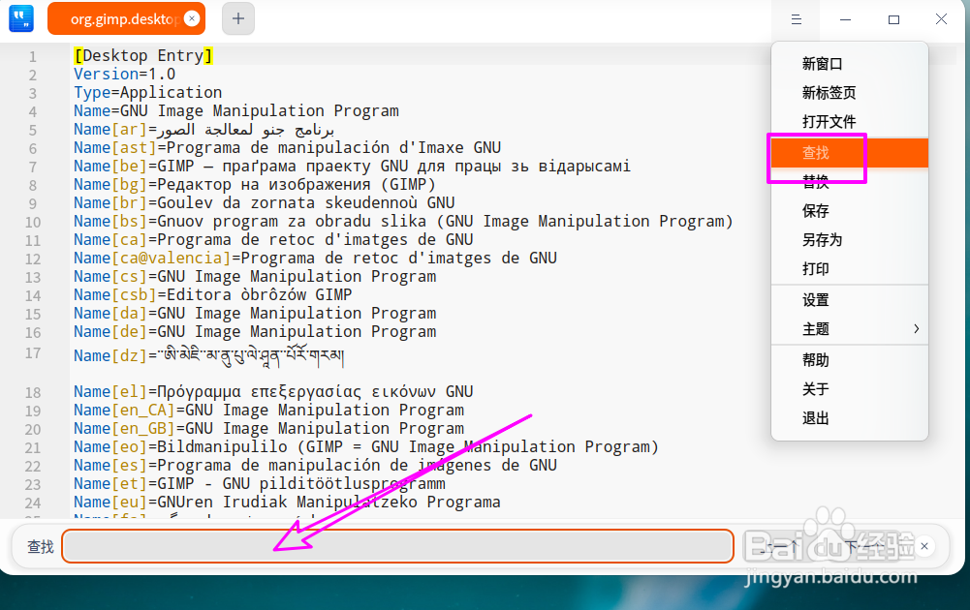Focus the 查找 search input field
This screenshot has height=610, width=970.
click(x=397, y=546)
